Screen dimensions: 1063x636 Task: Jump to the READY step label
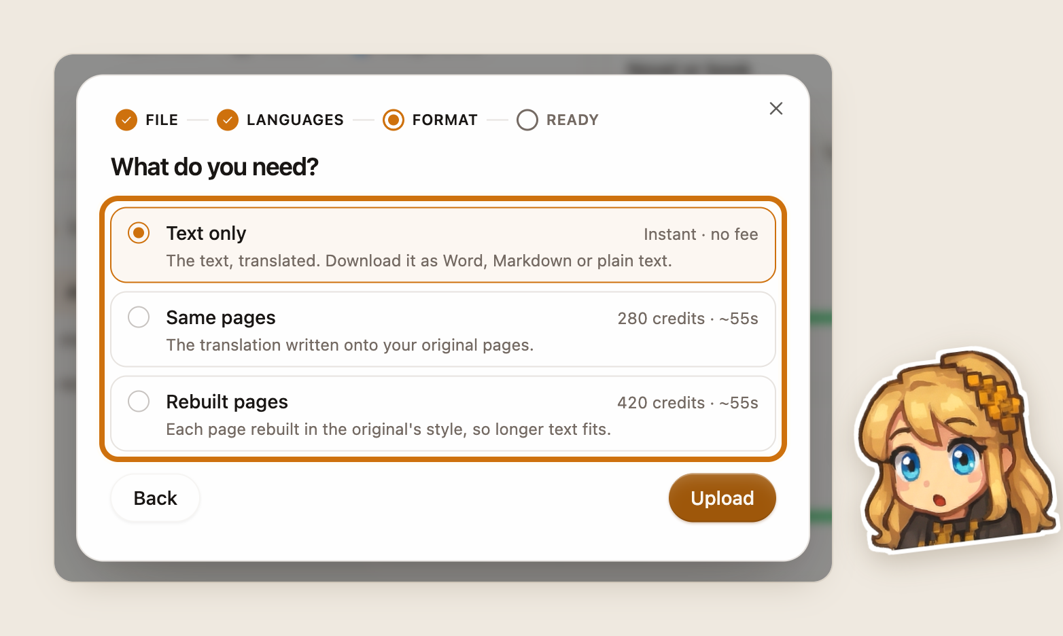[x=572, y=120]
